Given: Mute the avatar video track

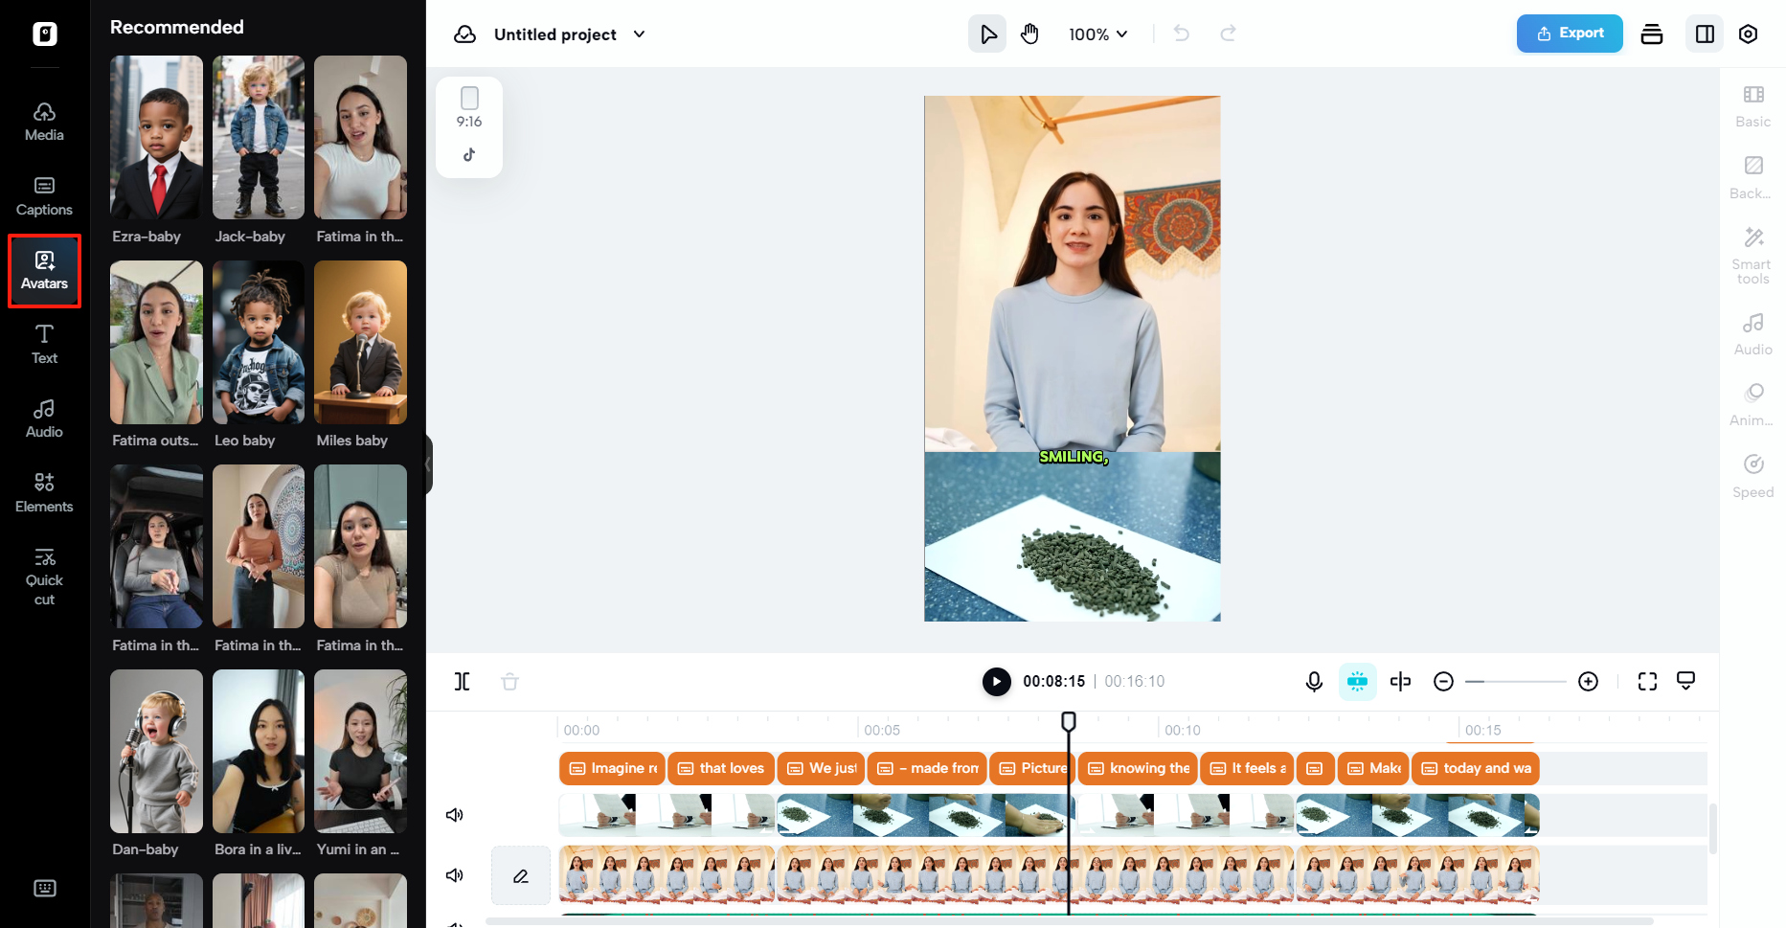Looking at the screenshot, I should point(455,875).
